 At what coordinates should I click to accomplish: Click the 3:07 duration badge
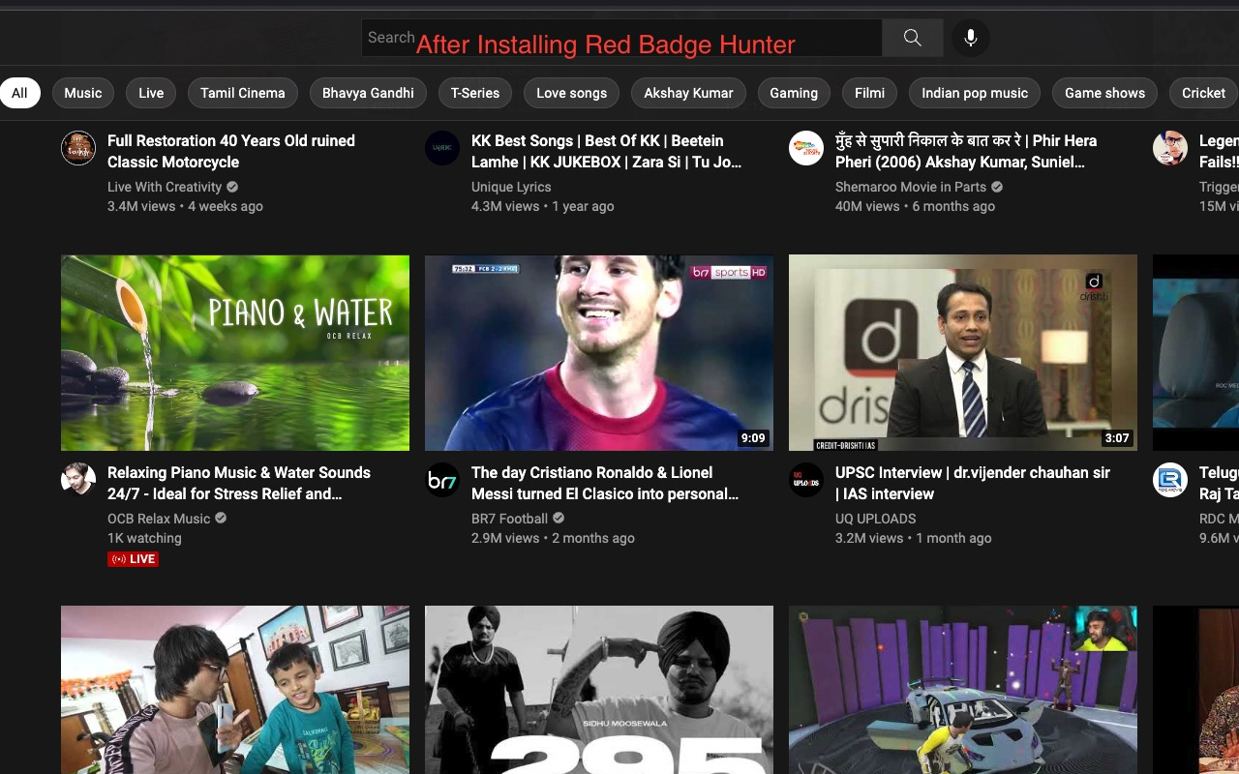click(1117, 438)
